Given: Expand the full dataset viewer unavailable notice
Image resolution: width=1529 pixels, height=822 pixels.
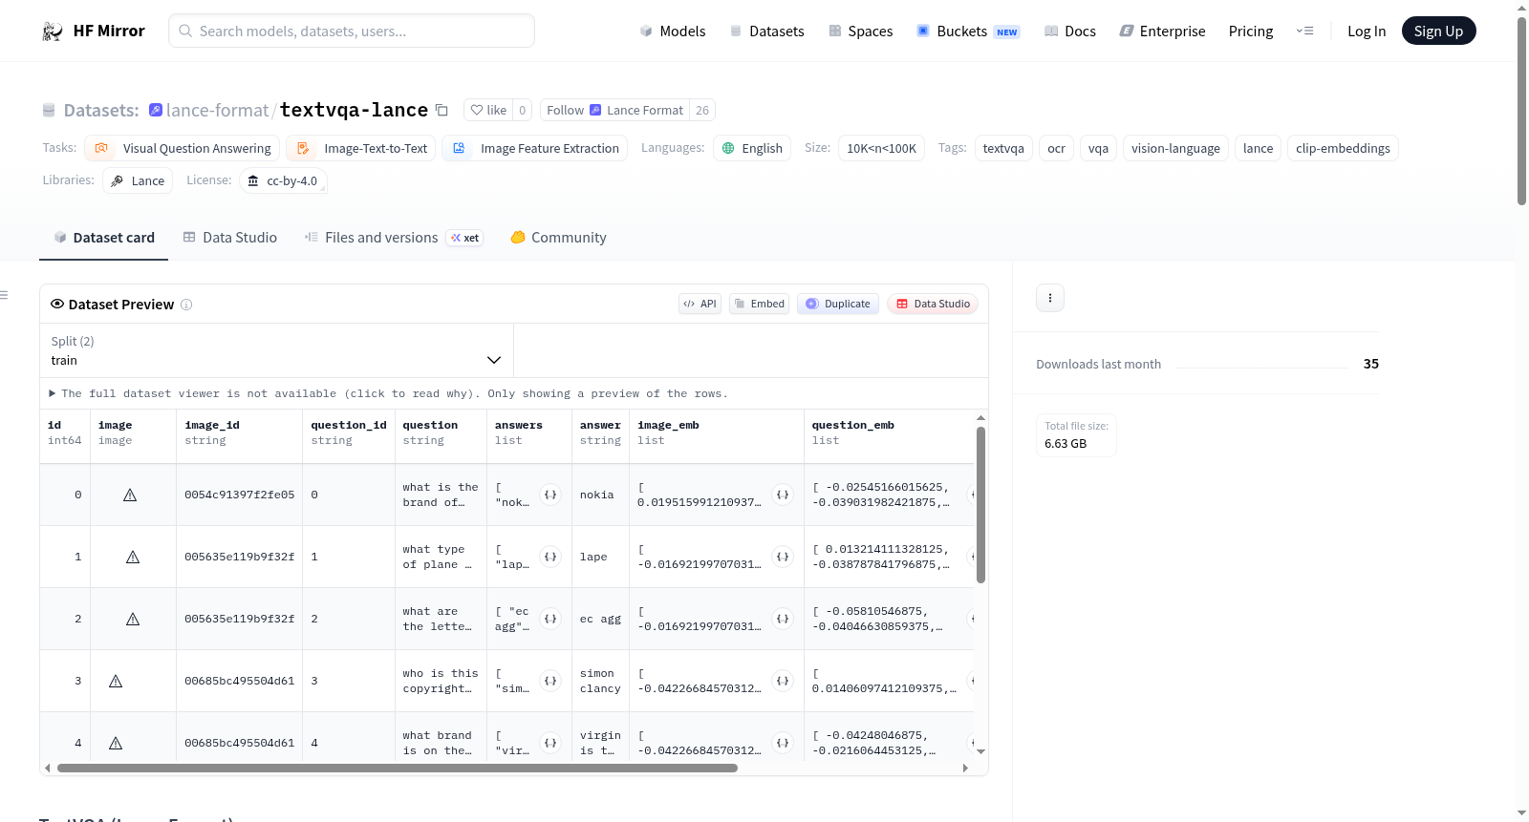Looking at the screenshot, I should [x=389, y=393].
